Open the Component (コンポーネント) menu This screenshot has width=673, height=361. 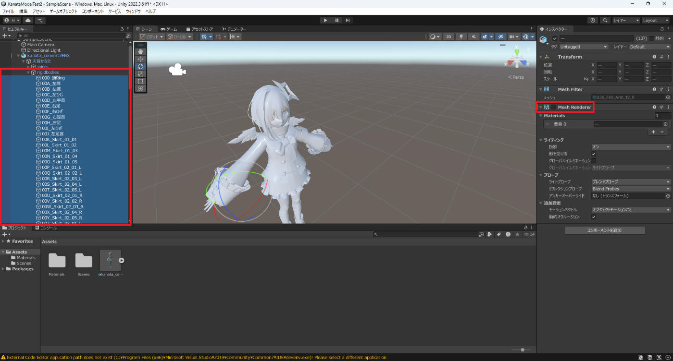click(x=93, y=11)
